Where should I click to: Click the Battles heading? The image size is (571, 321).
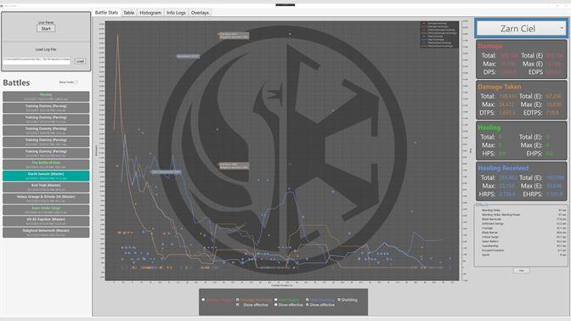pyautogui.click(x=16, y=82)
